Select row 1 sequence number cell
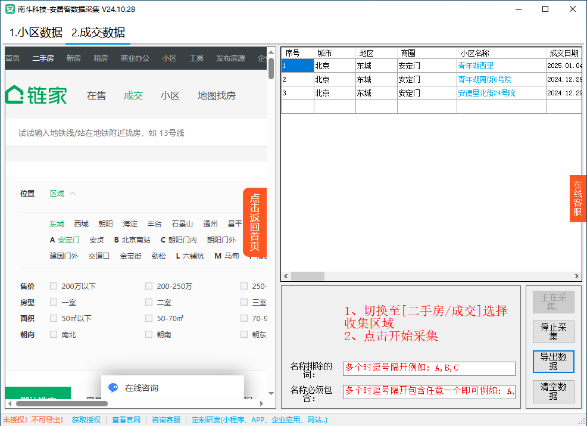Image resolution: width=587 pixels, height=426 pixels. (x=298, y=66)
